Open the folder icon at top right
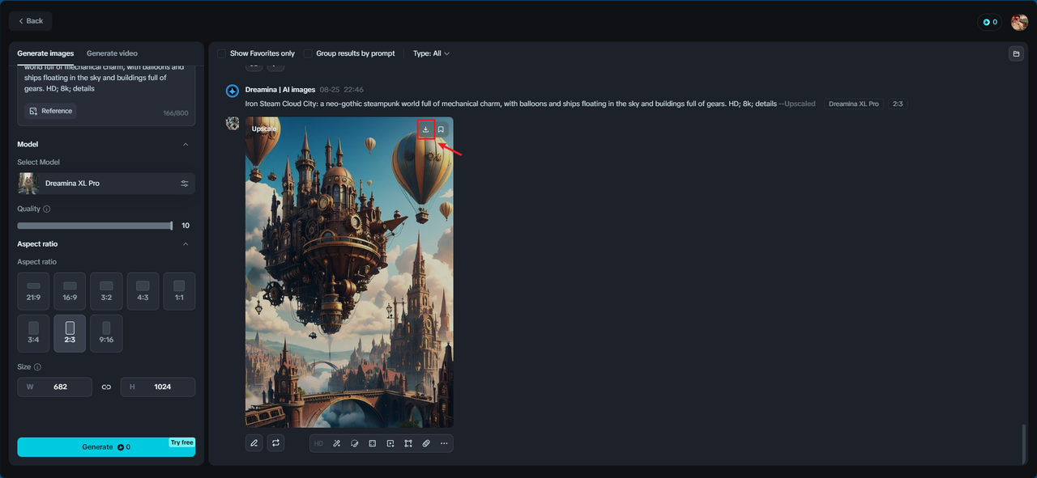This screenshot has height=478, width=1037. [1015, 54]
